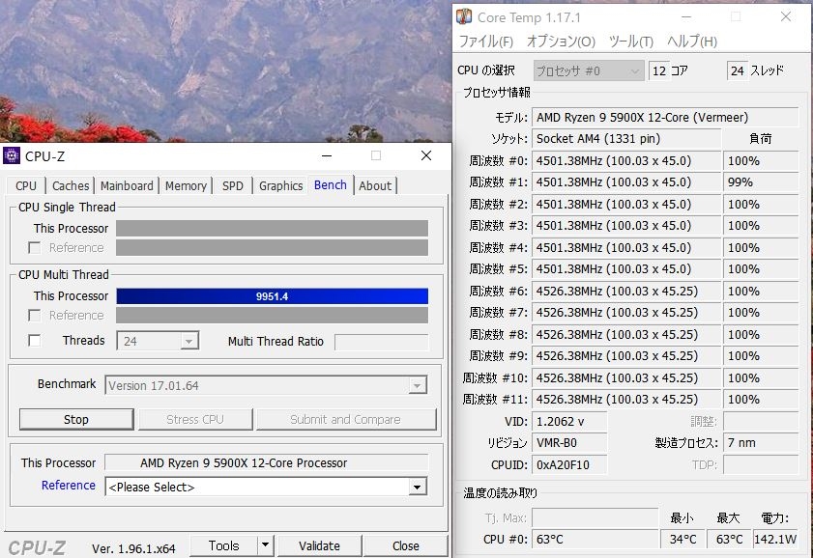
Task: Click the CPU #0 temperature 63°C reading
Action: click(595, 540)
